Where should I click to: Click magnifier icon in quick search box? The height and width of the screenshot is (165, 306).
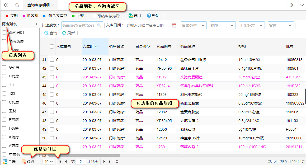pyautogui.click(x=99, y=25)
